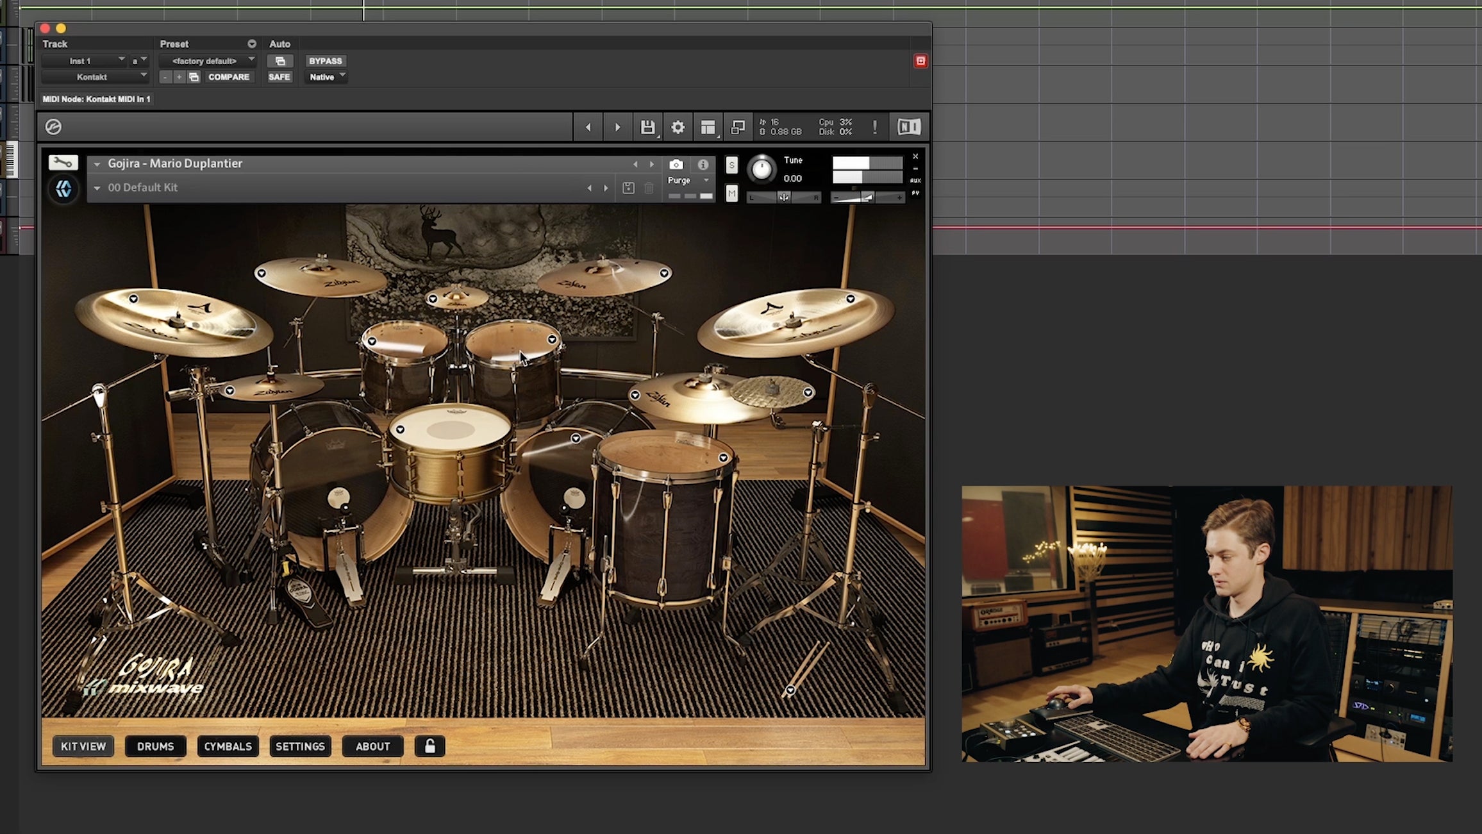This screenshot has width=1482, height=834.
Task: Open the instrument info icon
Action: click(x=703, y=165)
